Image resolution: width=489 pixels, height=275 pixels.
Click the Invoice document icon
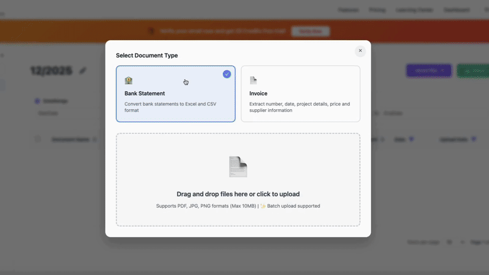click(253, 80)
